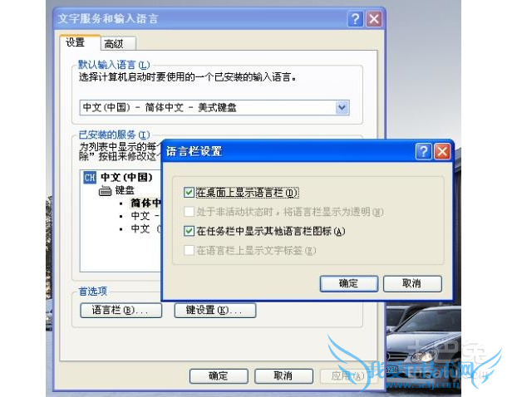The height and width of the screenshot is (397, 507).
Task: Click help icon in 语言栏设置 title bar
Action: tap(423, 151)
